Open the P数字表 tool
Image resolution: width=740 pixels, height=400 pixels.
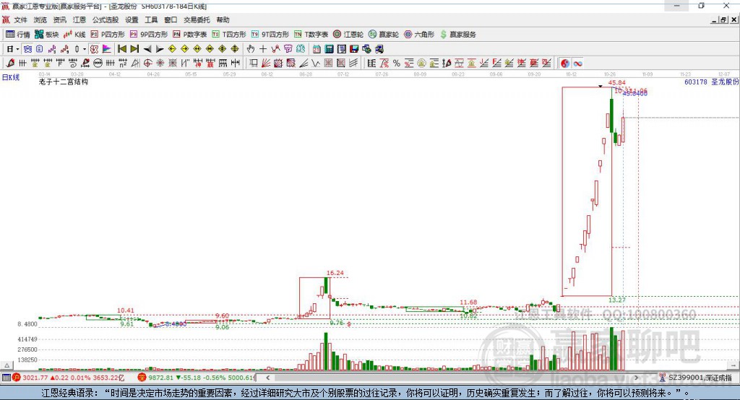point(190,35)
